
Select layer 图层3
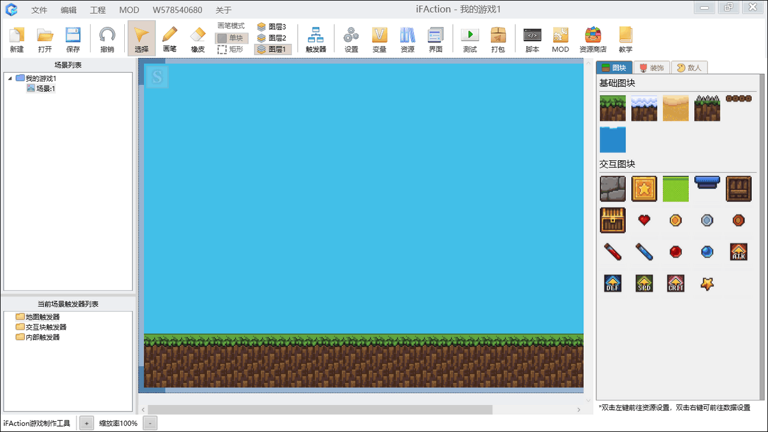pos(273,27)
